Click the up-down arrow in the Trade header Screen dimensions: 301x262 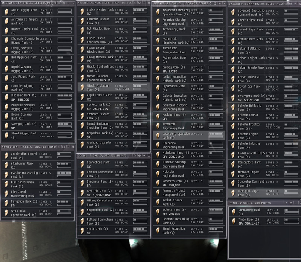(286, 203)
